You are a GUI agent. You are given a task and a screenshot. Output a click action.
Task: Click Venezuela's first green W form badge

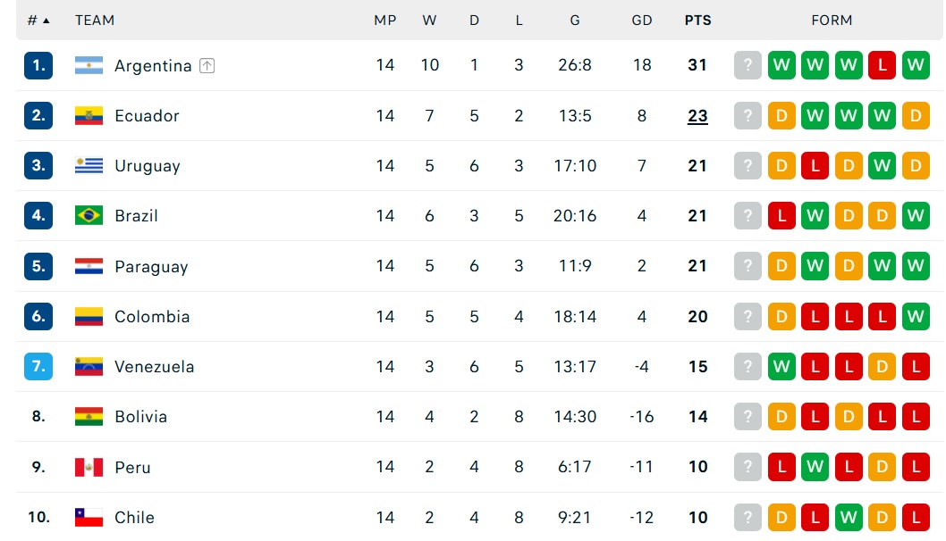781,366
